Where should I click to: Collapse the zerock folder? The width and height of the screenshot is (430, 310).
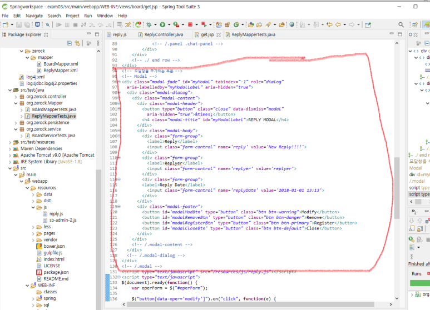pos(22,51)
